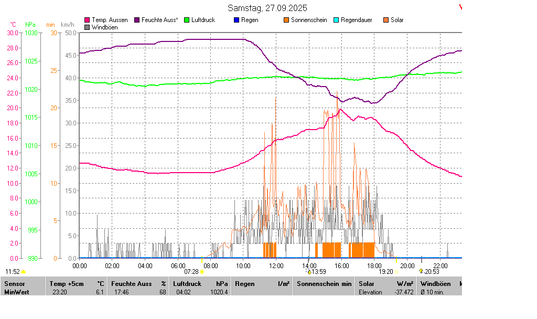Viewport: 537px width, 319px height.
Task: Select the Luftdruck hPa column header
Action: pos(200,284)
